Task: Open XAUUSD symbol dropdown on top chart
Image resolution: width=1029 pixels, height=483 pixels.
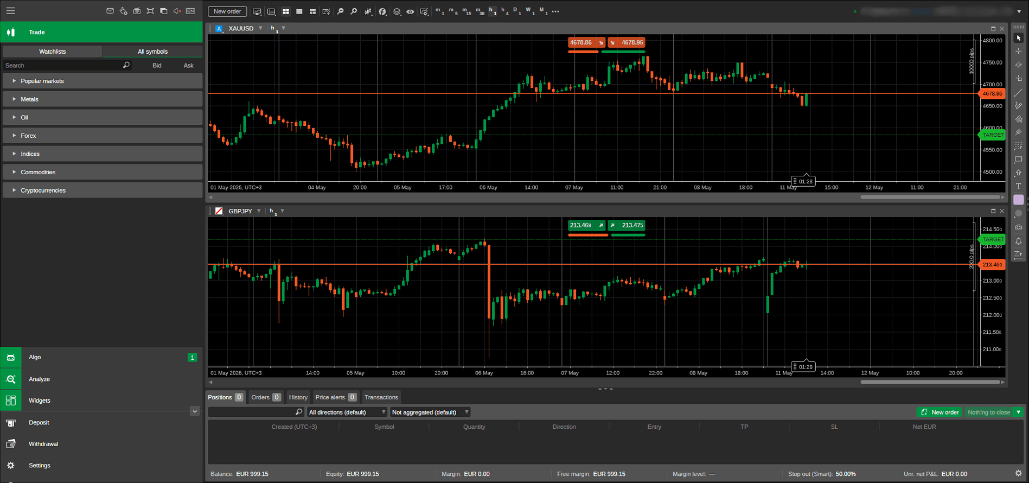Action: click(x=260, y=28)
